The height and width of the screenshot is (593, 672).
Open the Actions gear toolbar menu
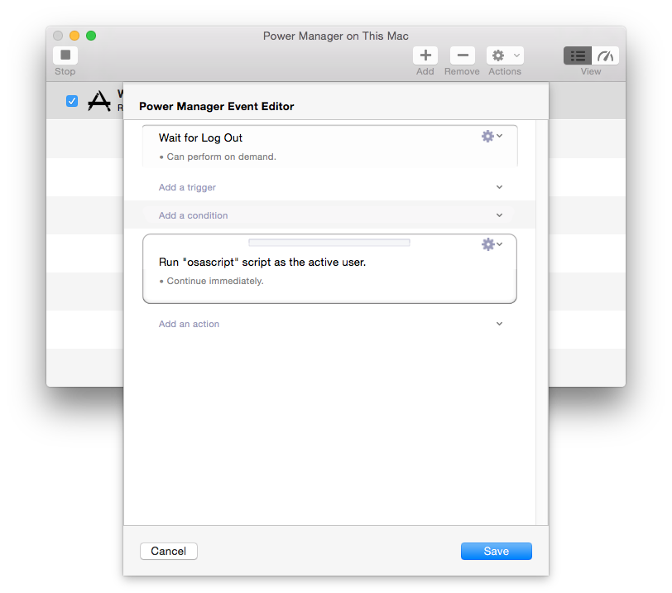click(505, 55)
